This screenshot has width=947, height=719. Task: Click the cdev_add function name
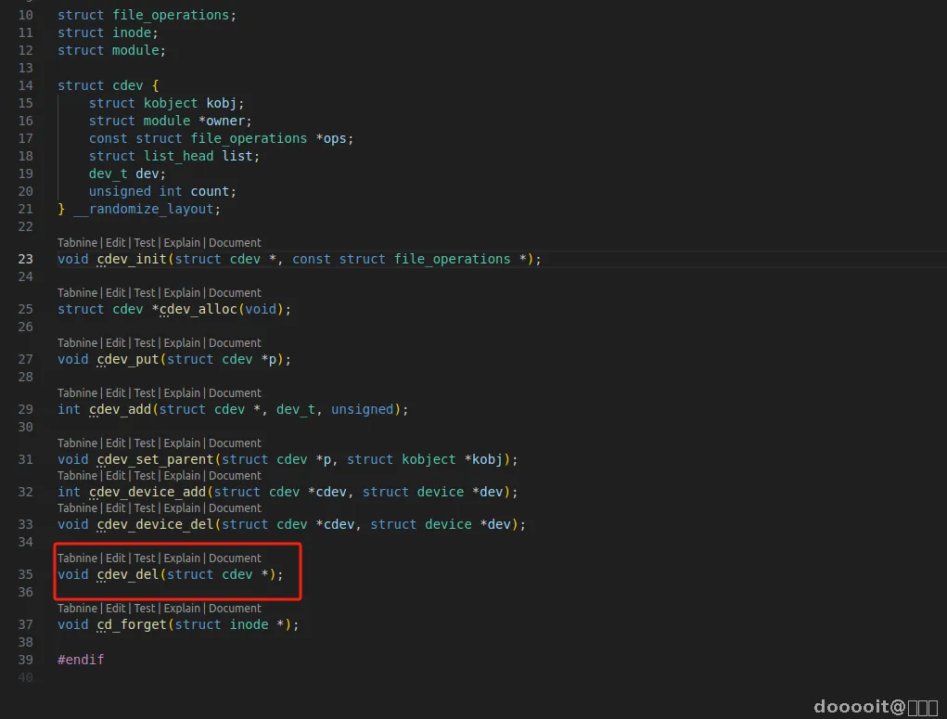click(121, 410)
